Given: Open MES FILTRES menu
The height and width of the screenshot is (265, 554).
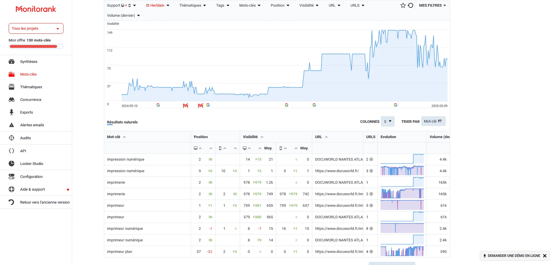Looking at the screenshot, I should point(433,5).
